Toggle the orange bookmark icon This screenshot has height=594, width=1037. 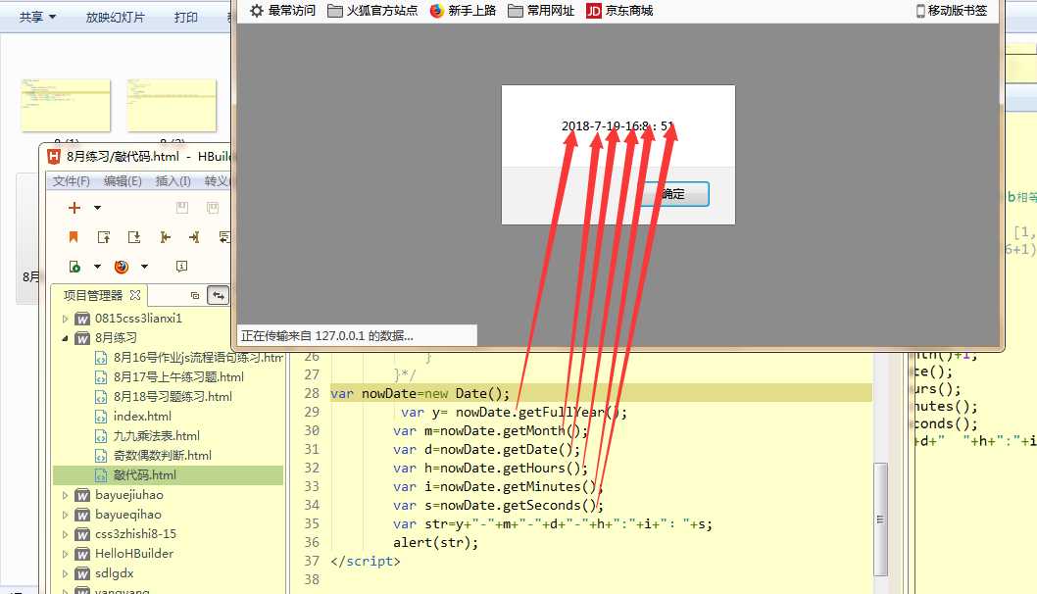[74, 237]
